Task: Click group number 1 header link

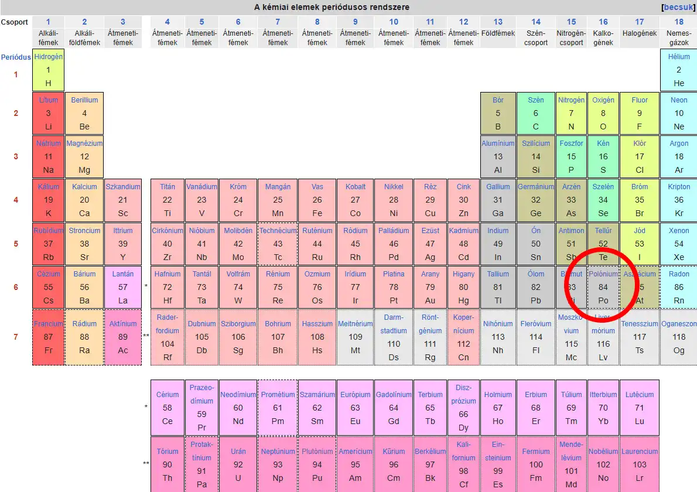Action: point(48,22)
